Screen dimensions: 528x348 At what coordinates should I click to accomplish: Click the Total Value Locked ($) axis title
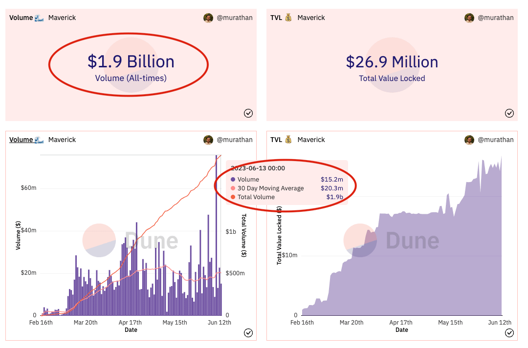[x=279, y=235]
